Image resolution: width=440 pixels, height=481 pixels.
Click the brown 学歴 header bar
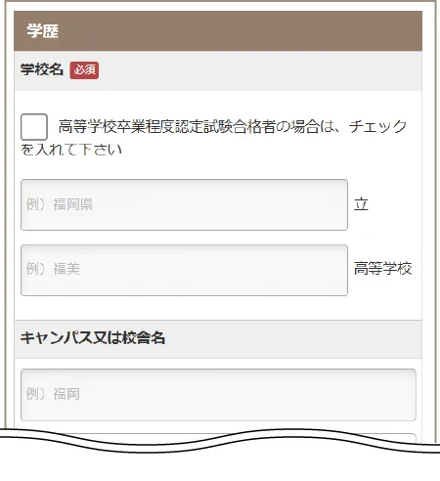(218, 31)
